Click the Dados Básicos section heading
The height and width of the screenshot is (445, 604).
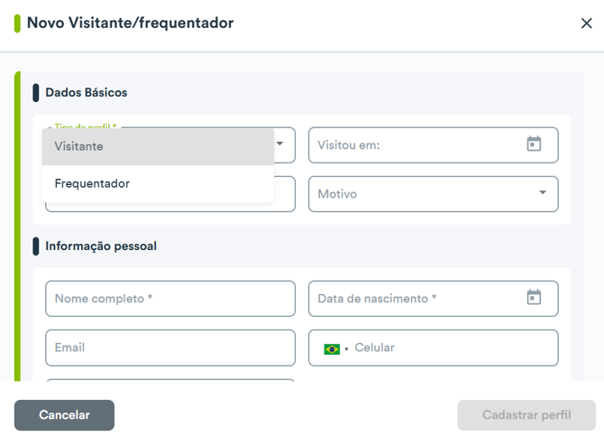point(87,93)
